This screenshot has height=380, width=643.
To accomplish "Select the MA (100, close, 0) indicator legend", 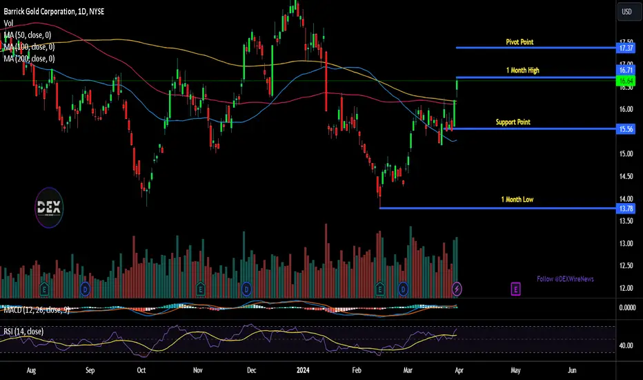I will (x=29, y=47).
